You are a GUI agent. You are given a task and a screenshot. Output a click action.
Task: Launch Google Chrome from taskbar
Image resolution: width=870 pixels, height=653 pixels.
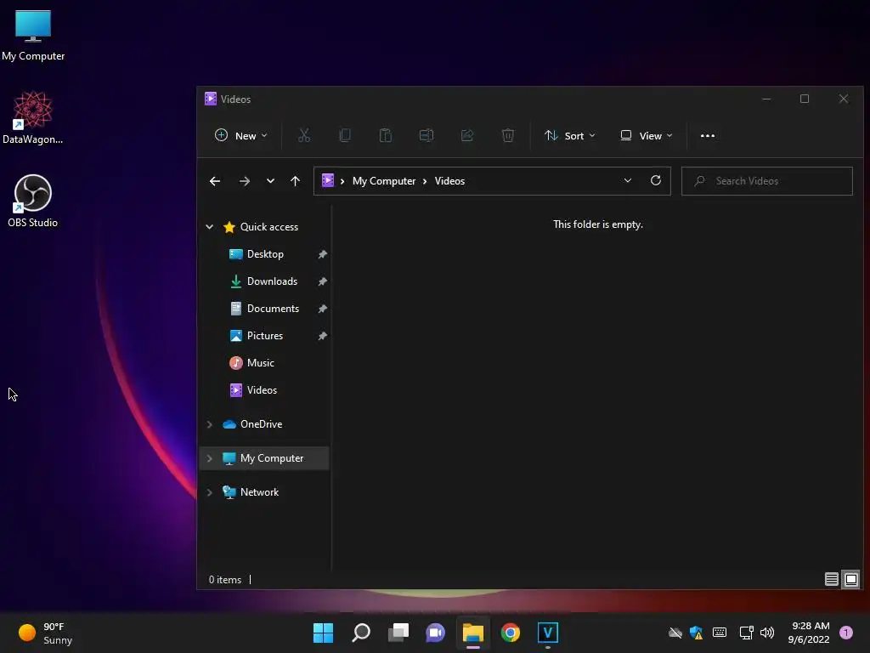point(511,633)
